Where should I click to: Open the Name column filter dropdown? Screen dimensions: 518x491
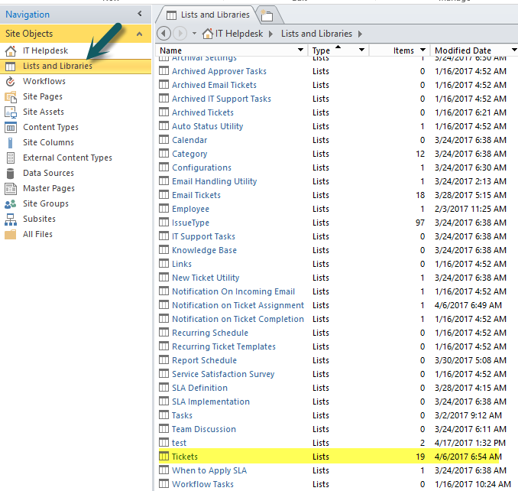(300, 50)
